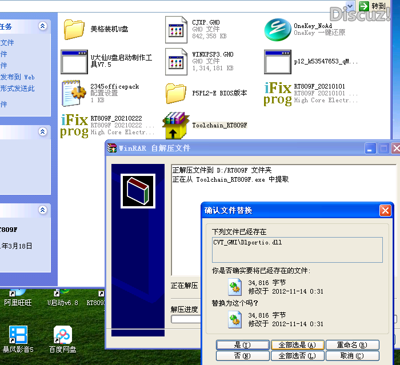This screenshot has height=365, width=400.
Task: Minimize the WinRAR 自解压文件 window
Action: [x=370, y=148]
